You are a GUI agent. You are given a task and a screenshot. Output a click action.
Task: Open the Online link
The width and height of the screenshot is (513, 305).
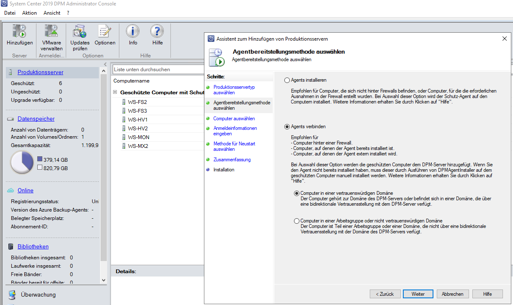[26, 190]
